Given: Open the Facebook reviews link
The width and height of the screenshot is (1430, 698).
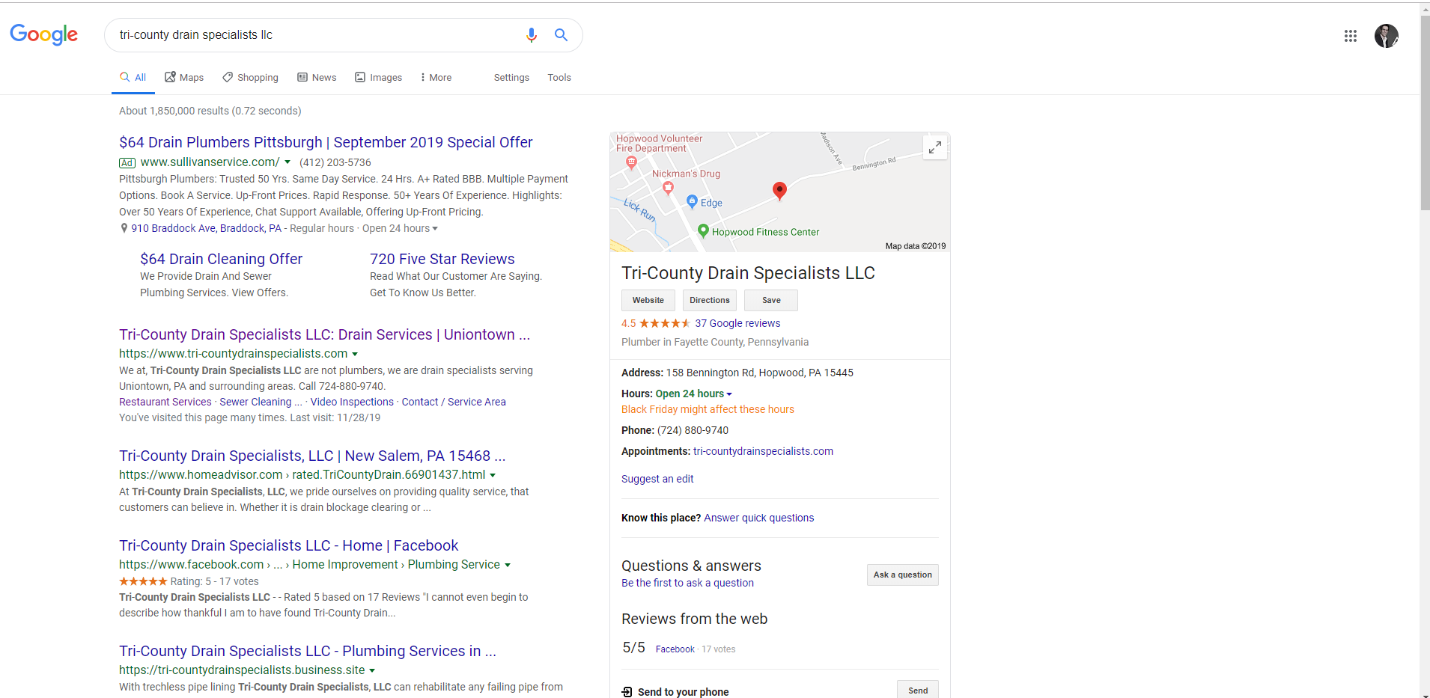Looking at the screenshot, I should pos(675,649).
